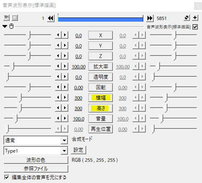Click the left 横幅 value 300

78,98
